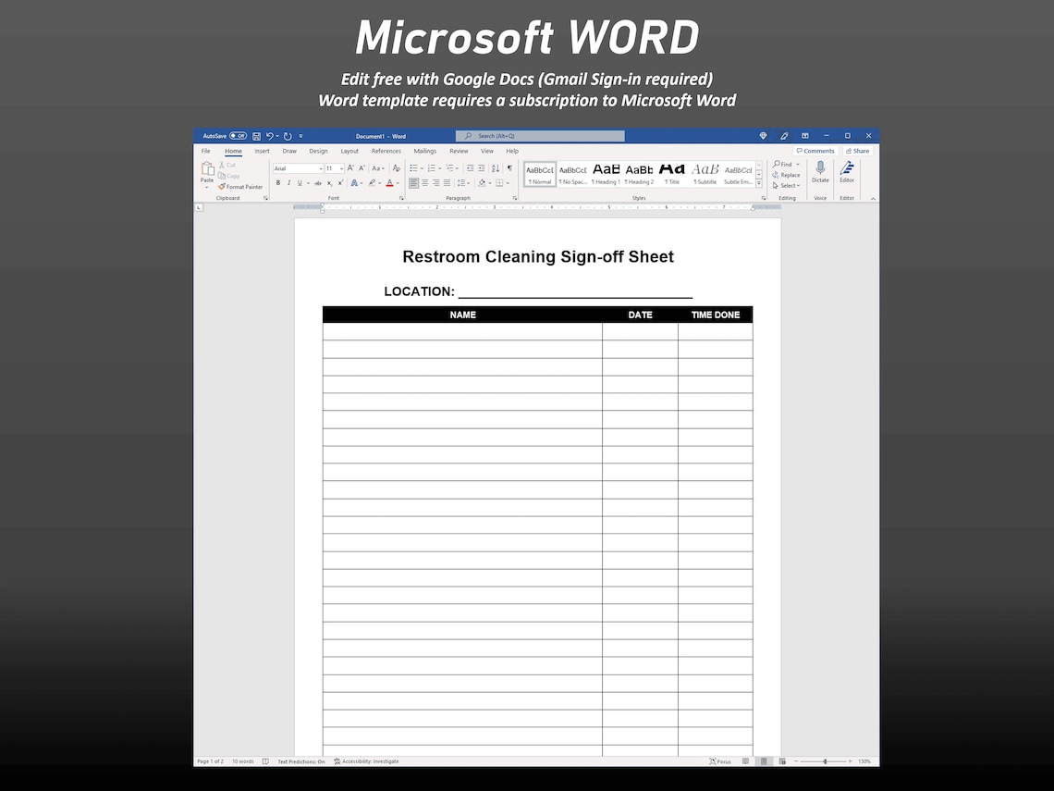Show paragraph marks with the pilcrow icon
This screenshot has width=1054, height=791.
509,167
